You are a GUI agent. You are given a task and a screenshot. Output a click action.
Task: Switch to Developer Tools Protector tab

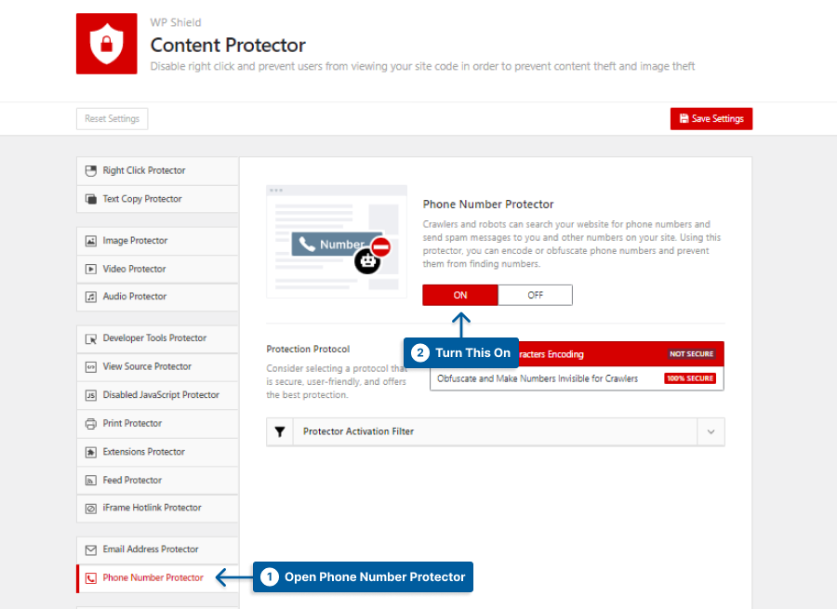click(156, 338)
